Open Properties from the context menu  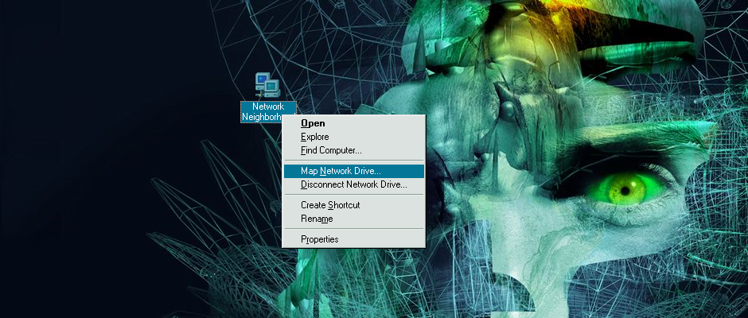pyautogui.click(x=353, y=239)
